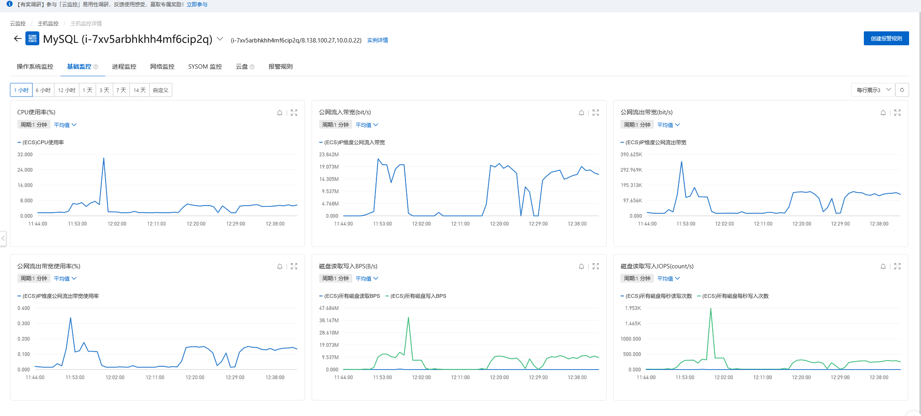921x416 pixels.
Task: Switch to 基础监控 tab
Action: pos(79,67)
